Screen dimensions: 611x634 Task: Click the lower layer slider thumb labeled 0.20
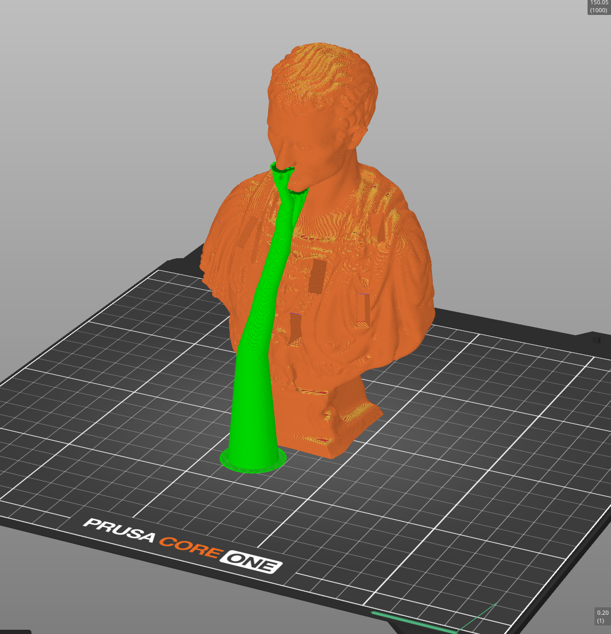pos(602,616)
